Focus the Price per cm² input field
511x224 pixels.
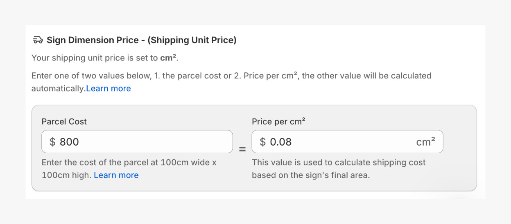(x=348, y=142)
